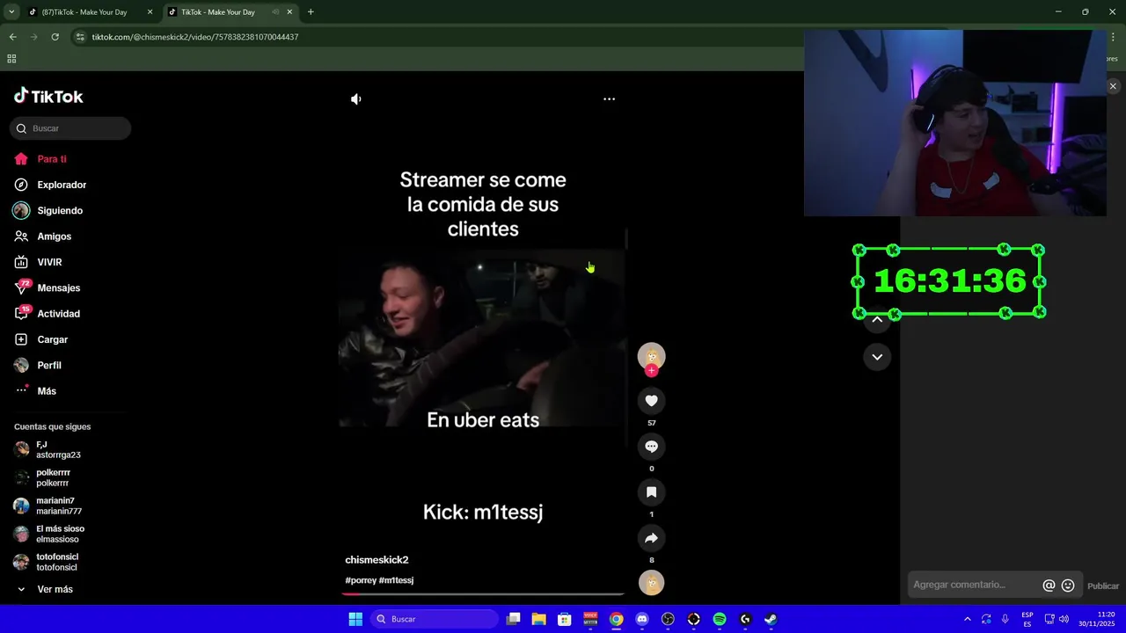Open chismeskick2 username on video

(377, 560)
